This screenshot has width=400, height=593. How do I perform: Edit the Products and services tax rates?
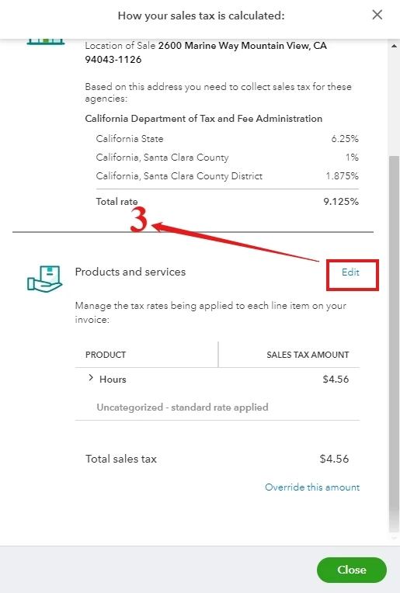click(350, 272)
